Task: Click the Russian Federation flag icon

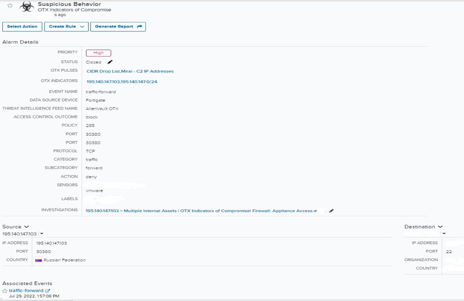Action: (38, 260)
